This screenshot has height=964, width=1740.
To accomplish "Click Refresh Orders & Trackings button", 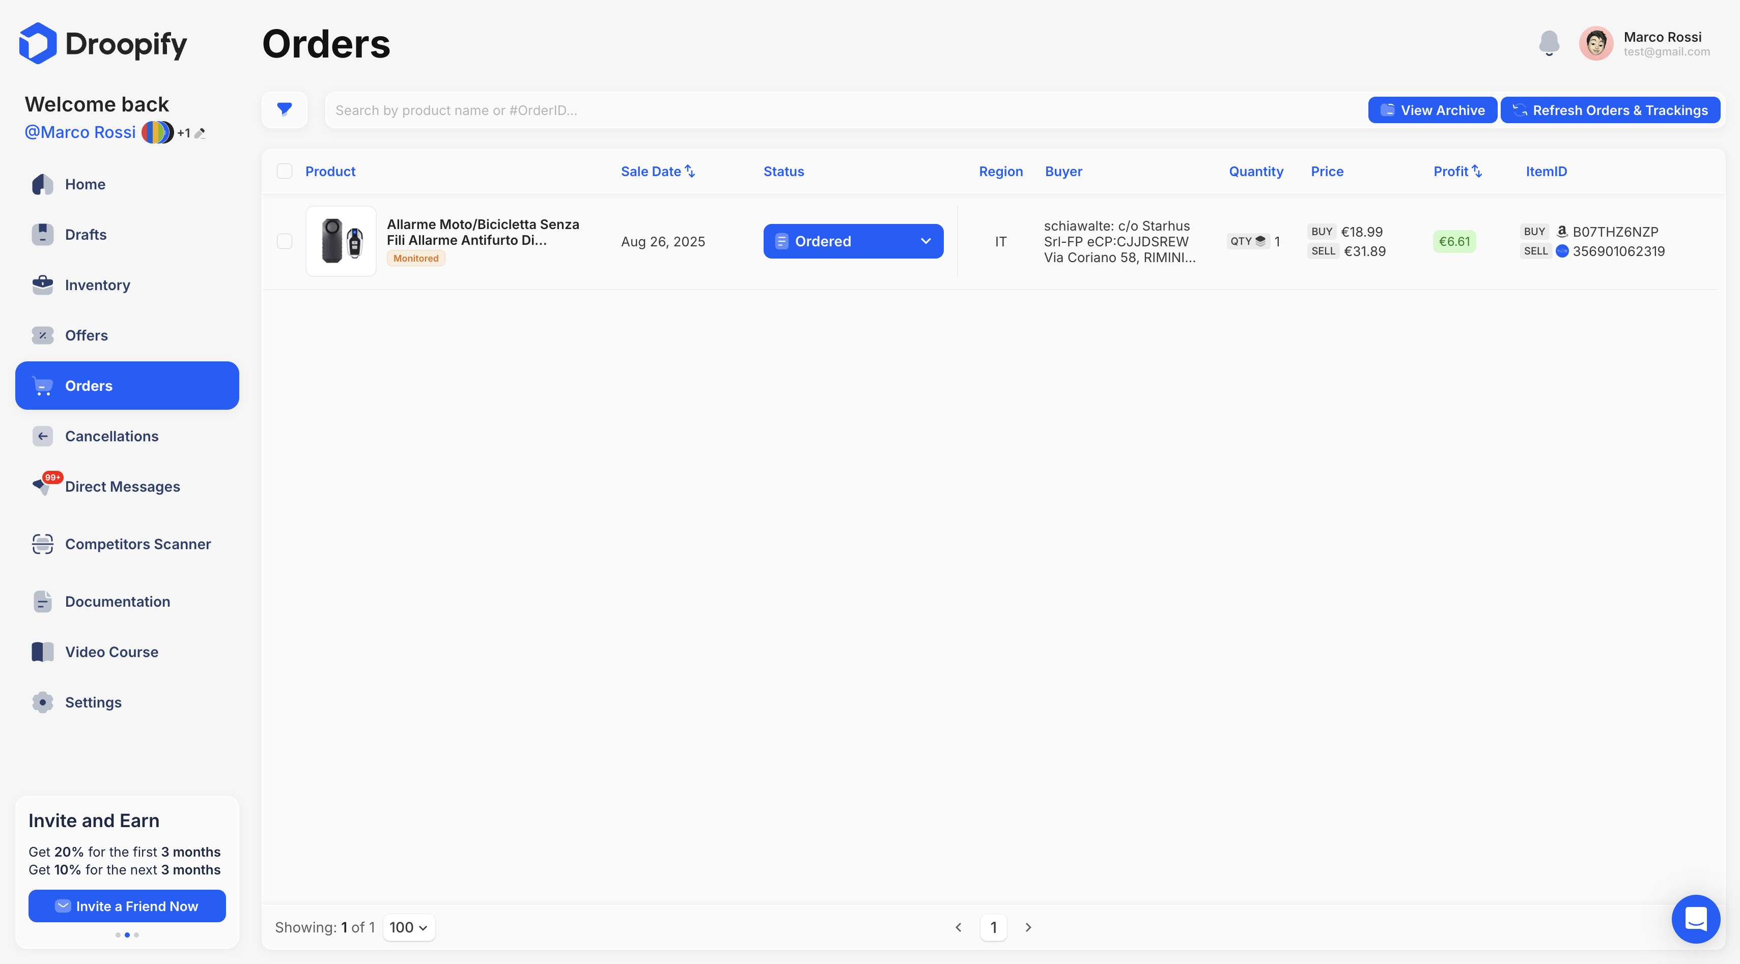I will (1610, 110).
